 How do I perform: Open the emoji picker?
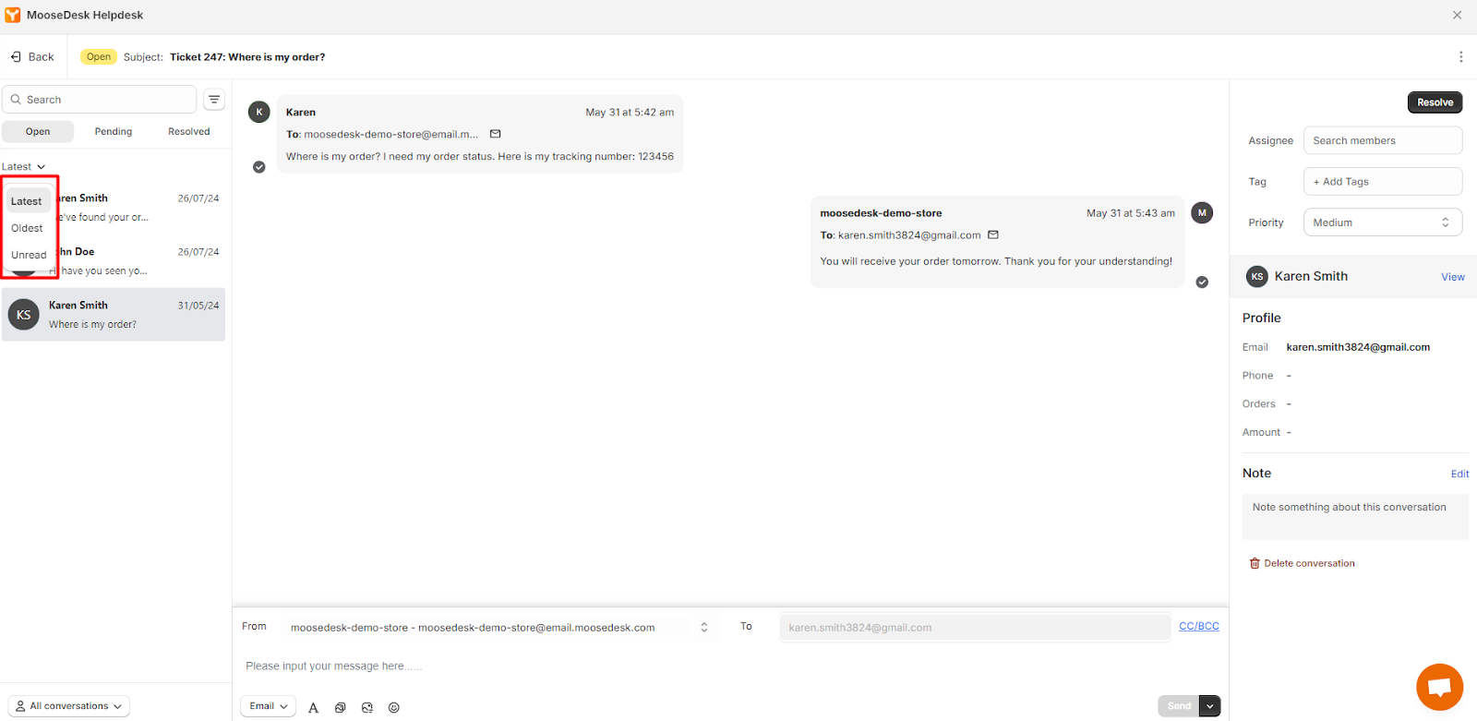pyautogui.click(x=394, y=707)
